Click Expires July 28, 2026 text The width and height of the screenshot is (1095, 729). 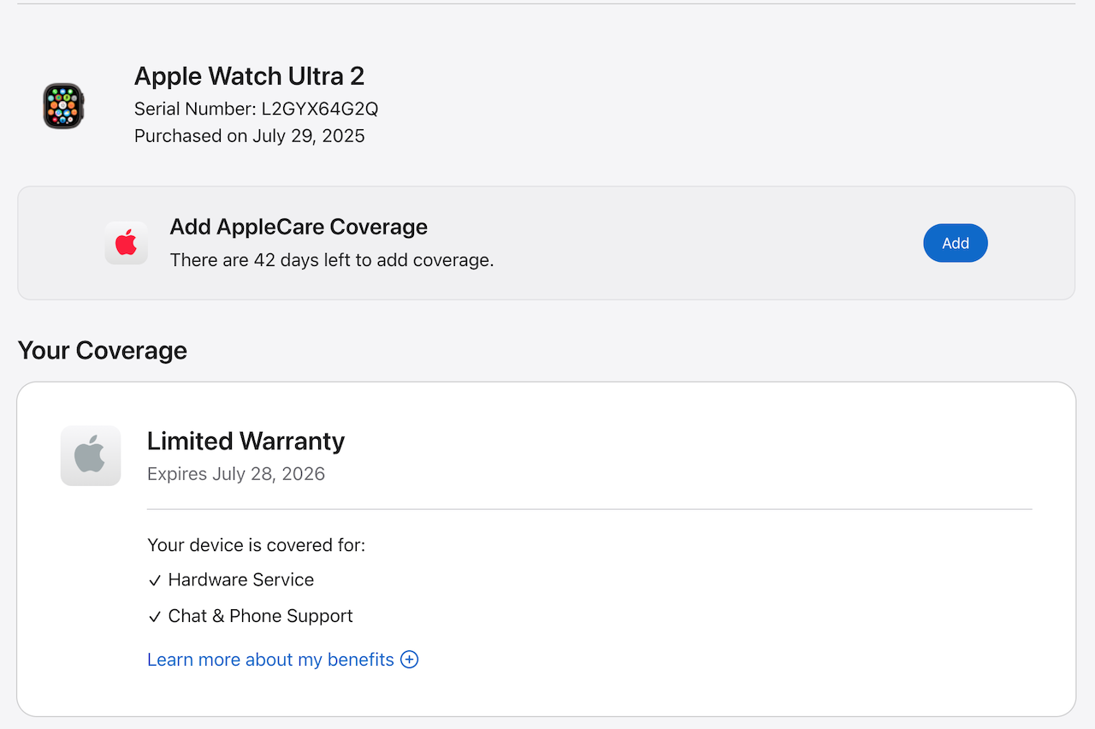(236, 474)
